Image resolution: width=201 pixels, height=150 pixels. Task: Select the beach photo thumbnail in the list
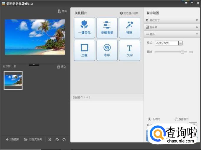coord(13,80)
